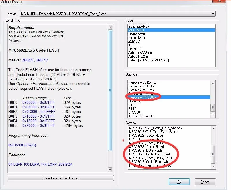Viewport: 231px width, 190px height.
Task: Click B0F0 address range 0x00000 - 0x07FFF
Action: 38,102
